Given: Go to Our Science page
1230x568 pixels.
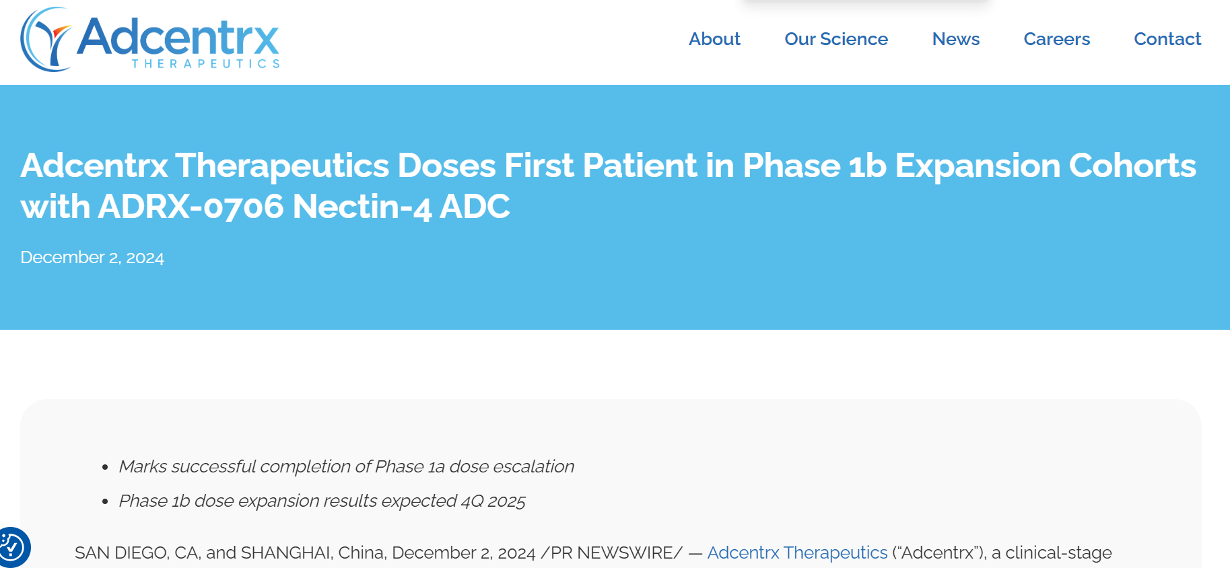Looking at the screenshot, I should (836, 39).
